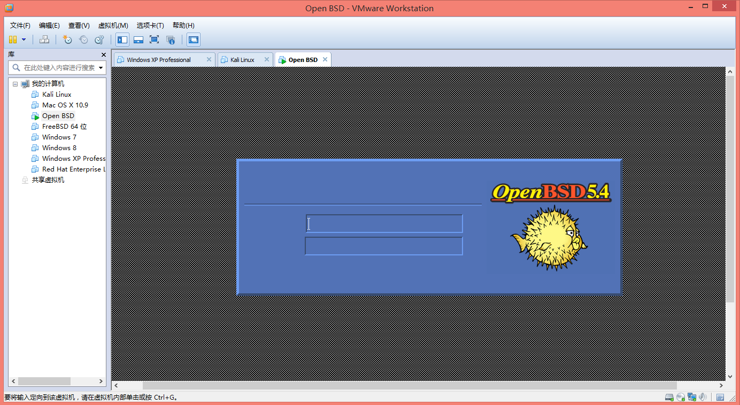
Task: Switch to the Windows XP Professional tab
Action: [x=164, y=60]
